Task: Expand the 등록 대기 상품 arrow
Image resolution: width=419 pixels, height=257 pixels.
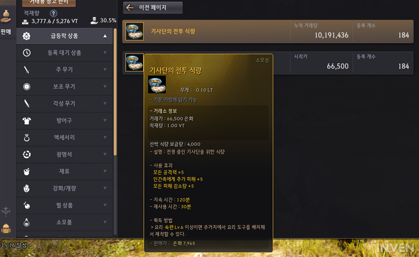Action: pos(105,53)
